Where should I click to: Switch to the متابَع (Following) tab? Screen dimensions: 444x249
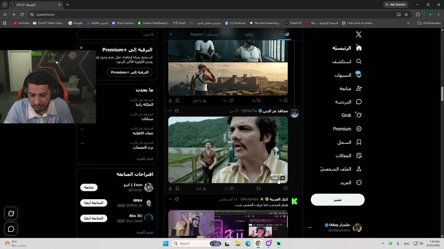coord(249,34)
